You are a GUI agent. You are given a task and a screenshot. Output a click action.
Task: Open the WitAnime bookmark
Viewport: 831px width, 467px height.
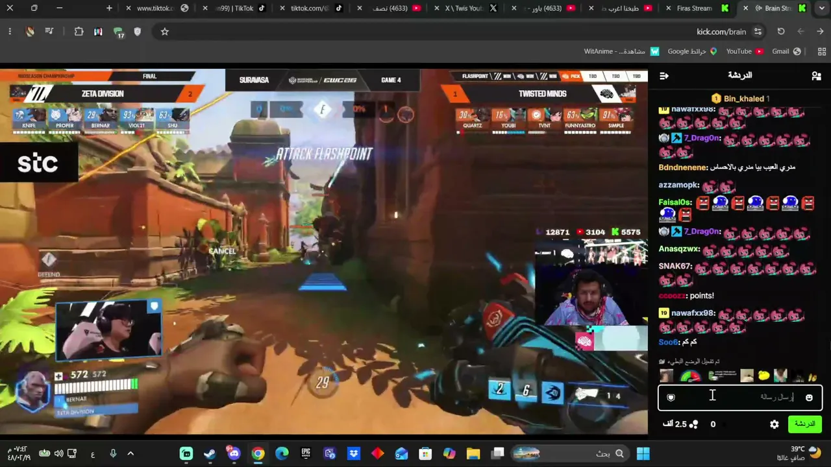(x=621, y=51)
